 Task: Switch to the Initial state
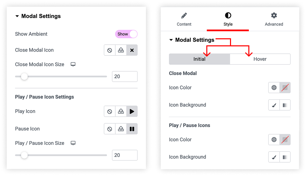(x=199, y=59)
